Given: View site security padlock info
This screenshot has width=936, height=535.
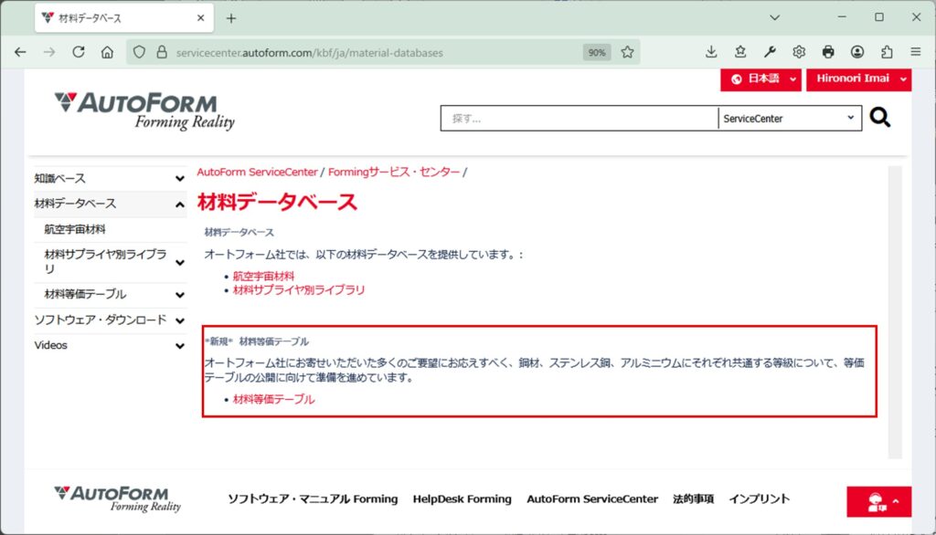Looking at the screenshot, I should [162, 52].
